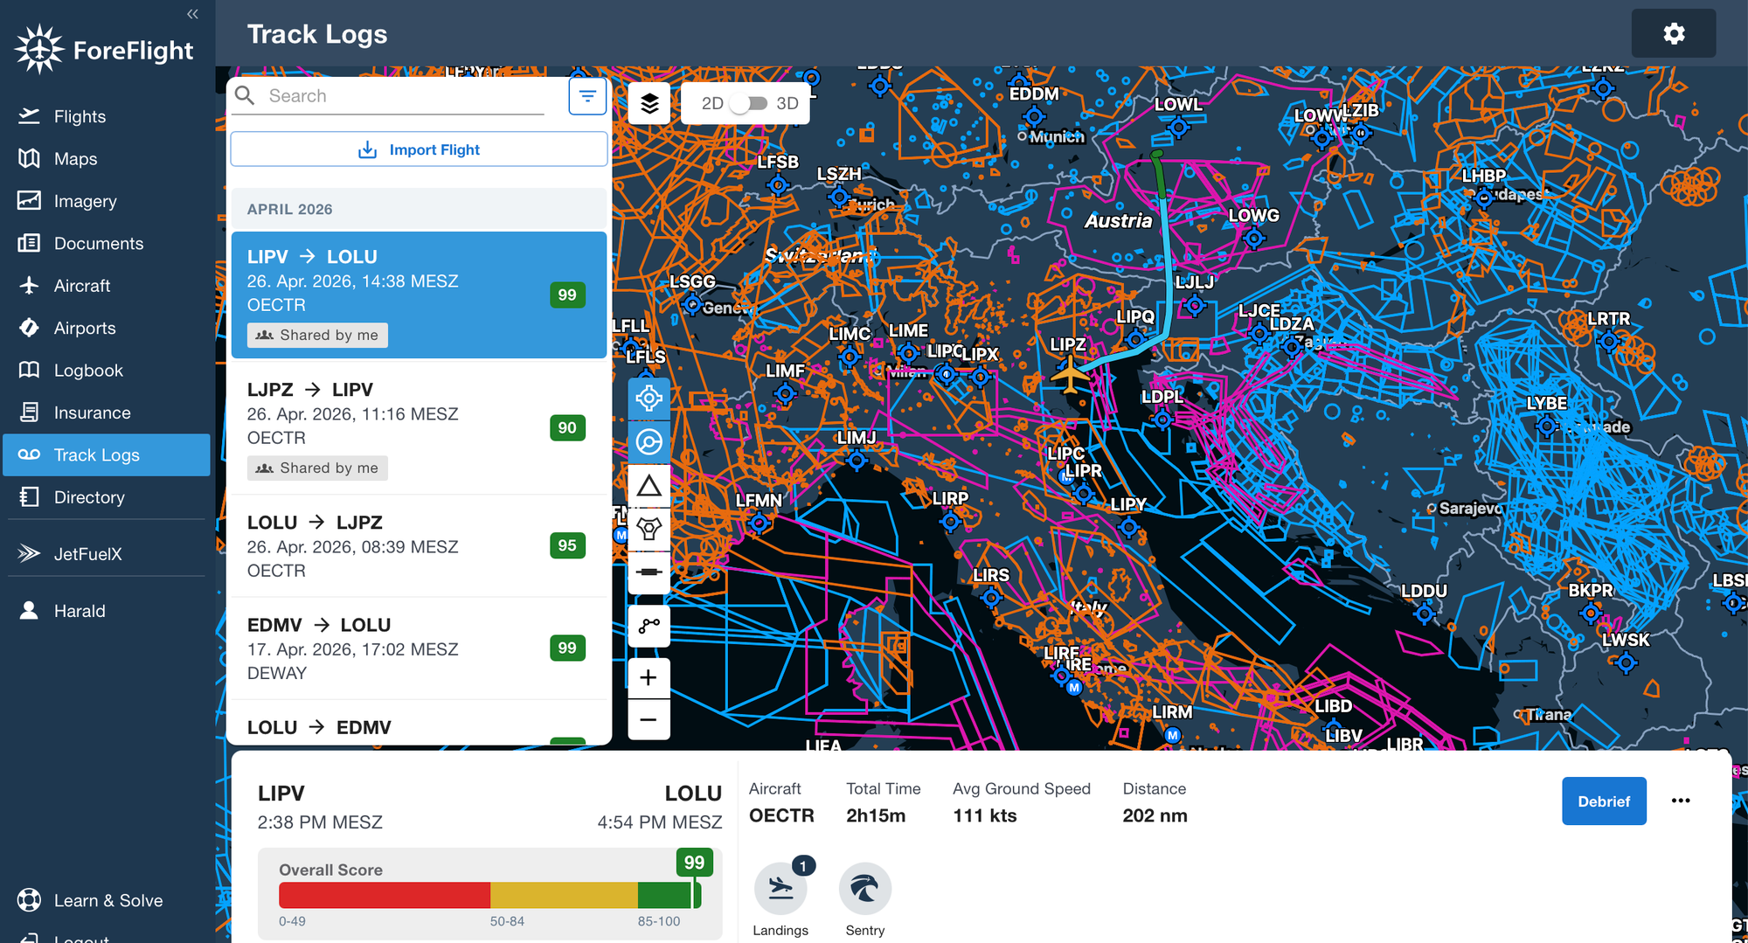This screenshot has height=943, width=1748.
Task: Toggle the 2D/3D map view switch
Action: pyautogui.click(x=749, y=103)
